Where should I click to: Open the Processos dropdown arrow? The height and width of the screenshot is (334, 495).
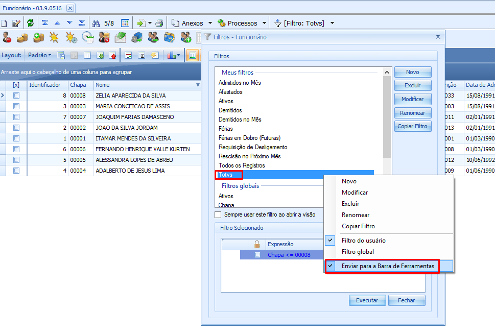264,23
